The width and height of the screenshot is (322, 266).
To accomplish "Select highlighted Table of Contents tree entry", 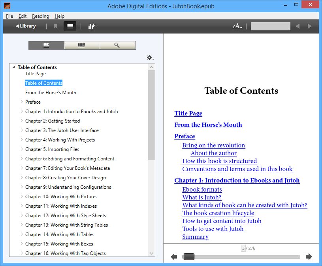I will (43, 83).
